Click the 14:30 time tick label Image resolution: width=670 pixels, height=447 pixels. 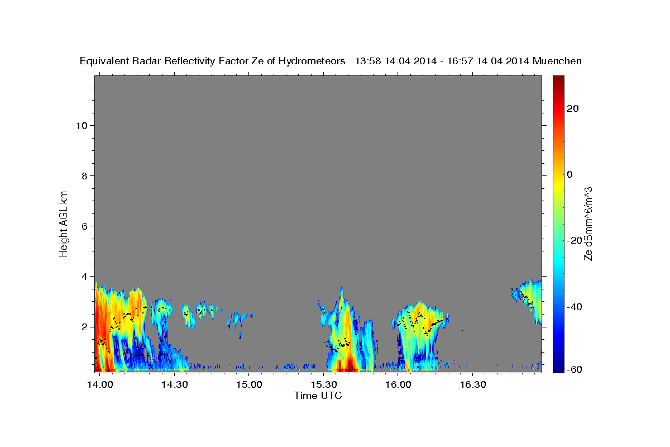tap(175, 384)
